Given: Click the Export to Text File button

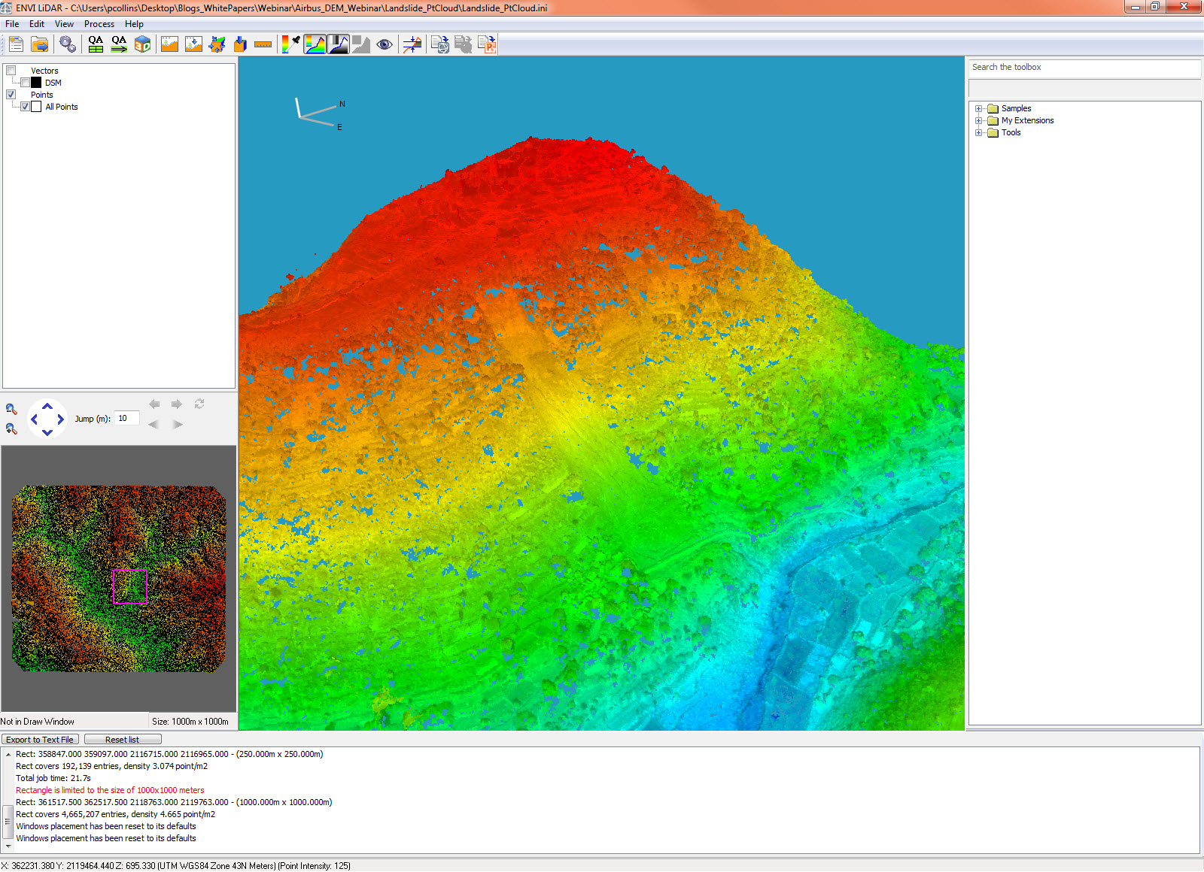Looking at the screenshot, I should 40,740.
